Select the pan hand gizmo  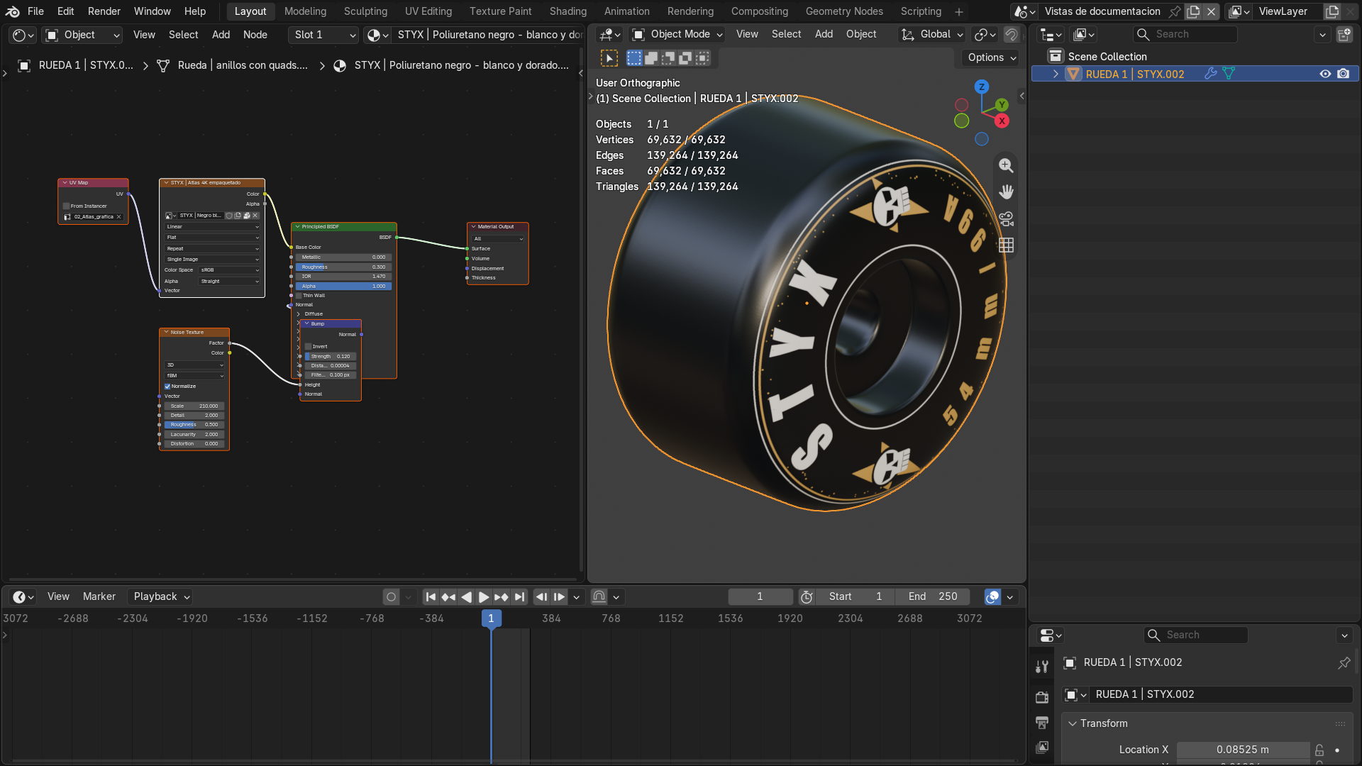click(1006, 192)
